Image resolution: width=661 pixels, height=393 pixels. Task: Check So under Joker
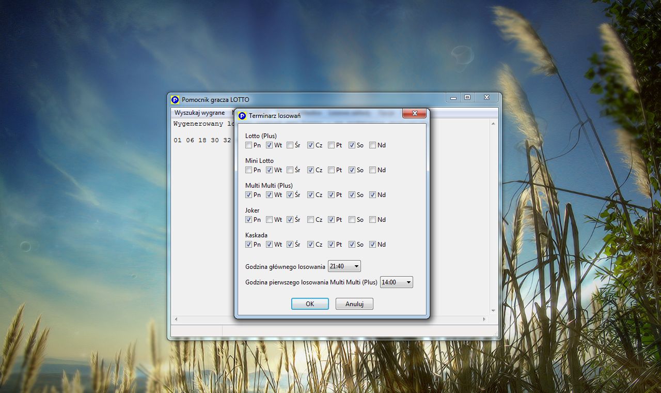[x=352, y=220]
